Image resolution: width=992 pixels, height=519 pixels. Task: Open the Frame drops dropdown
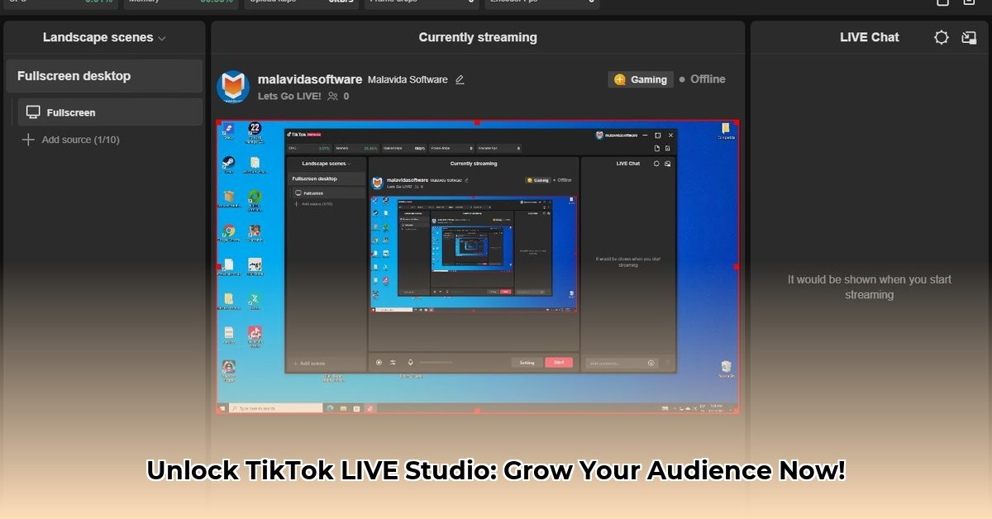click(x=422, y=2)
